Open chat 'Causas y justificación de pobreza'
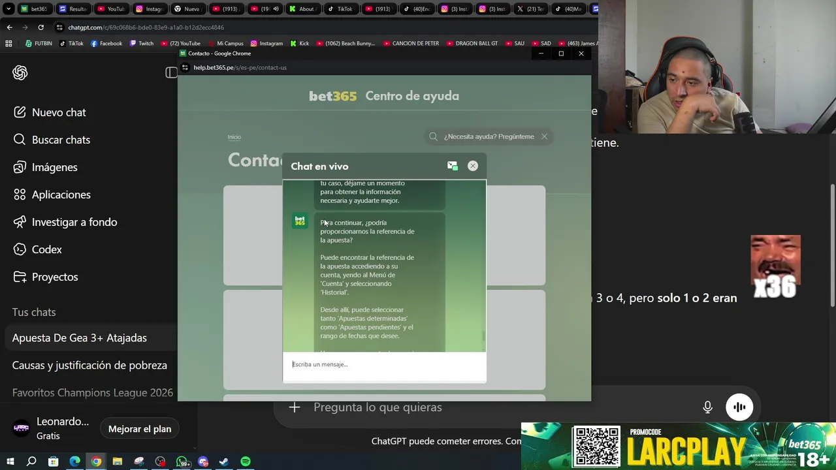 click(89, 365)
